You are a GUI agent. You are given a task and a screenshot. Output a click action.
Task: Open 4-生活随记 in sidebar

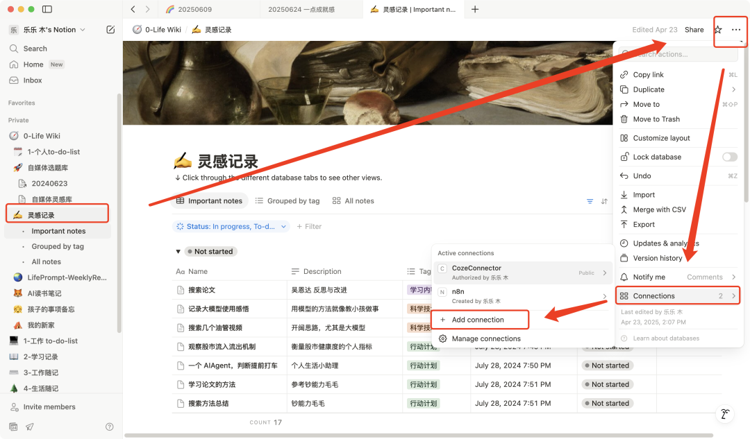point(41,388)
